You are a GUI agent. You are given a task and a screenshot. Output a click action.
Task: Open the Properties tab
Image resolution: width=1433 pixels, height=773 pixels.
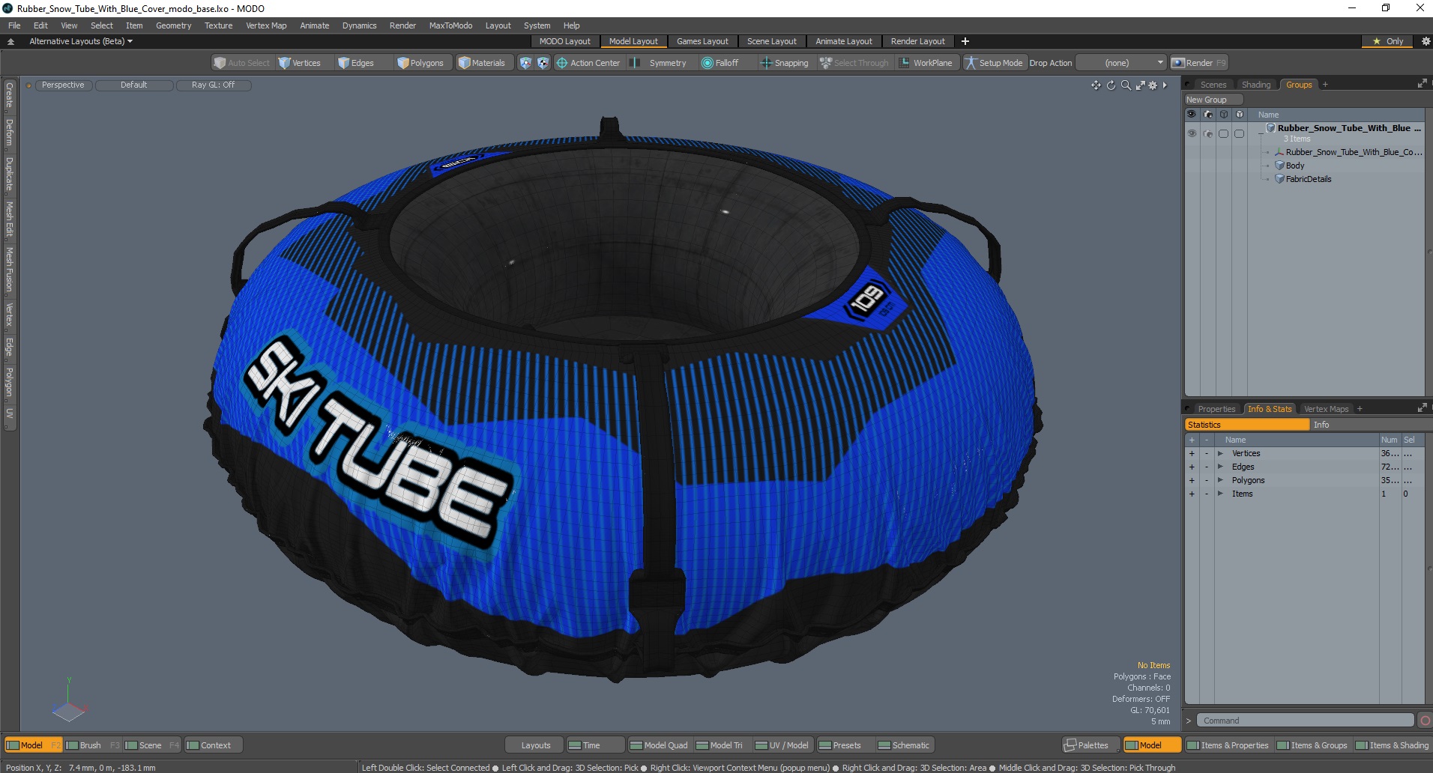click(x=1216, y=409)
